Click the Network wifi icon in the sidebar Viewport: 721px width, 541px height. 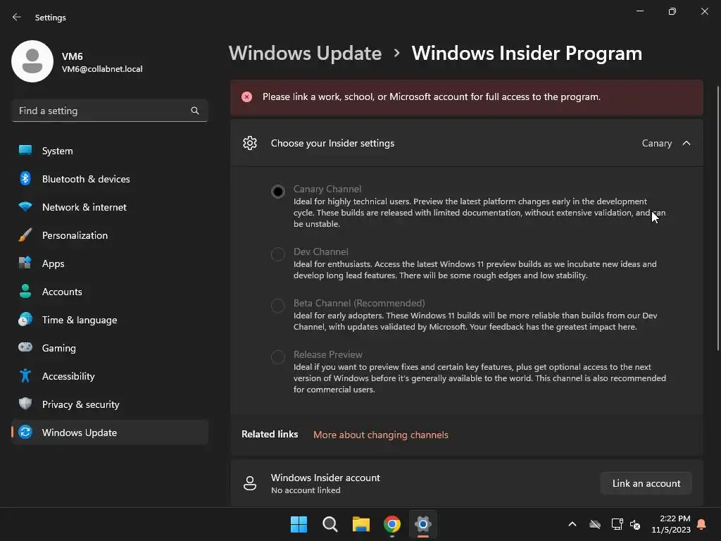coord(25,206)
